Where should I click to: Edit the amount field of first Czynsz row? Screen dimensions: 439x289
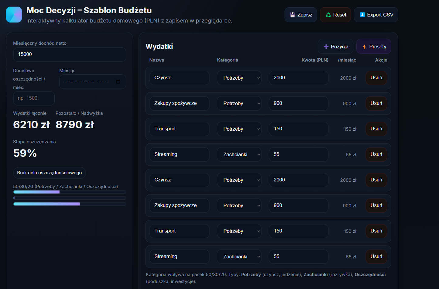[298, 78]
